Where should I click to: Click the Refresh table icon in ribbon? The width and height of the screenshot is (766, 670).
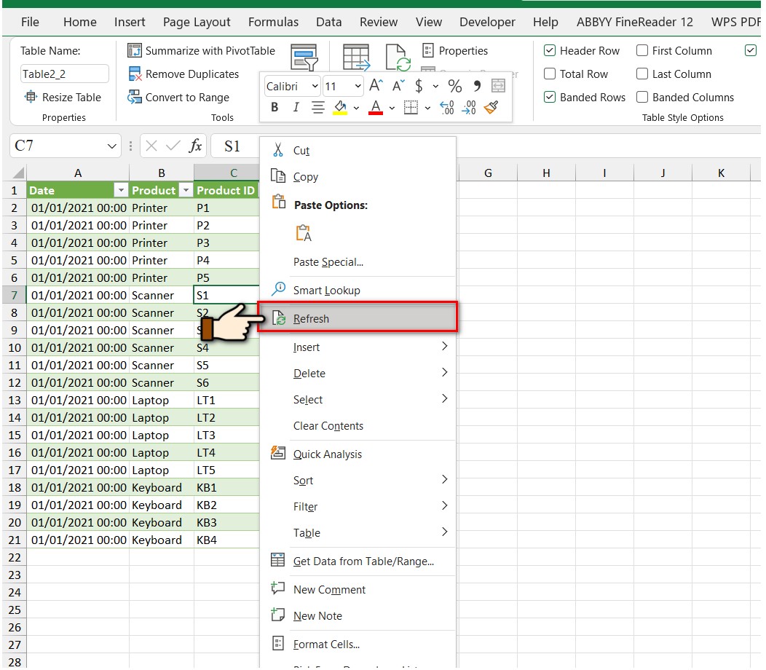398,58
